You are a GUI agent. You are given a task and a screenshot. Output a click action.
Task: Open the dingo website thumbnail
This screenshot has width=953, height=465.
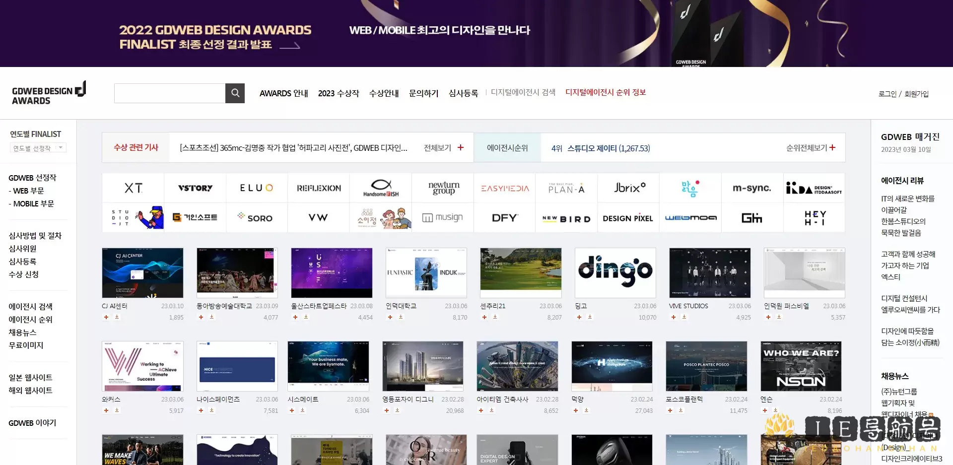(x=615, y=272)
